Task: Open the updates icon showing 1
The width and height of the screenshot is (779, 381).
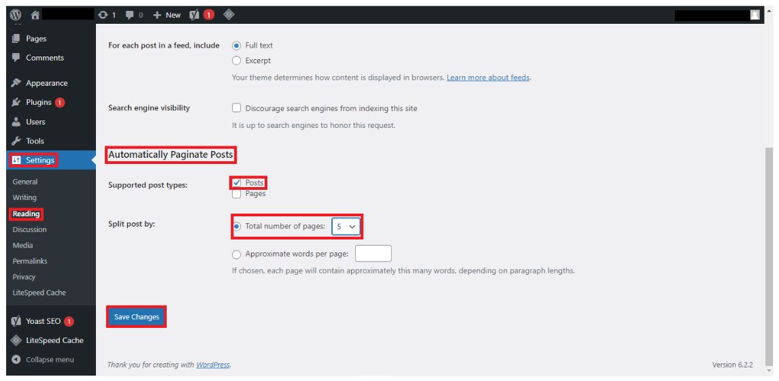Action: (x=107, y=15)
